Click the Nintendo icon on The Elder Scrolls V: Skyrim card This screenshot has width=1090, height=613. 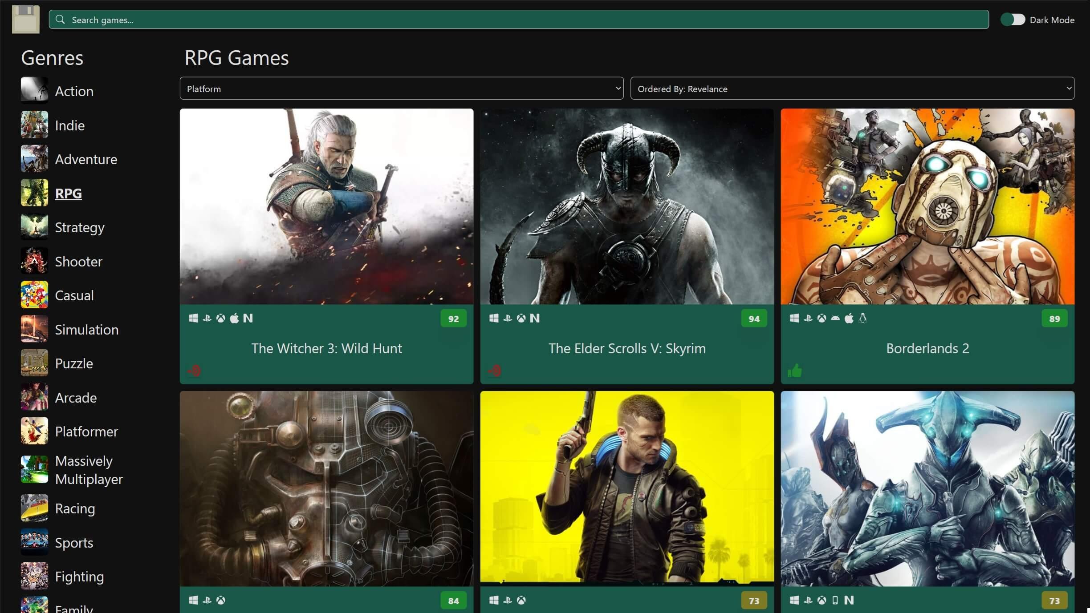535,318
